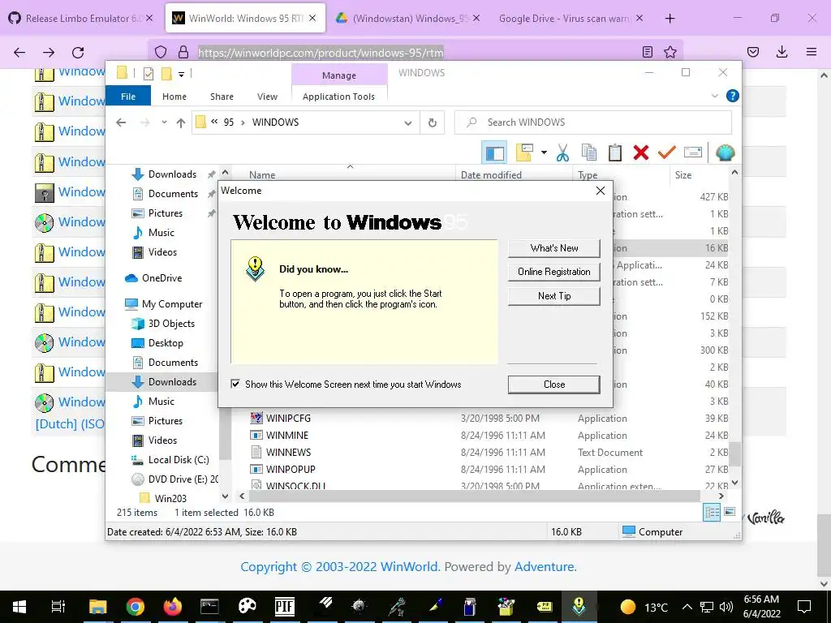Open Task View in the taskbar

click(x=58, y=606)
